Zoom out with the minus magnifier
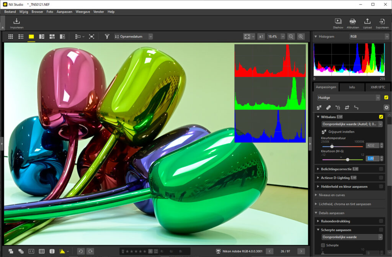 pos(291,36)
